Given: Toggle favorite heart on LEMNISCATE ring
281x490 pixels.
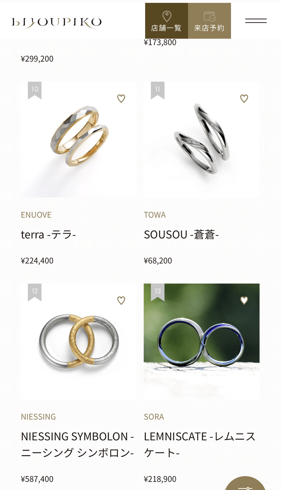Looking at the screenshot, I should [x=244, y=300].
